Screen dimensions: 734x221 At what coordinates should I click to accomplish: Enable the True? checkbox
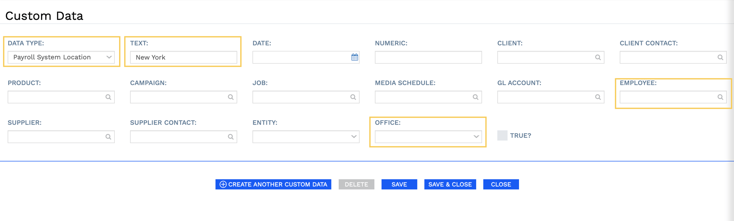(x=502, y=136)
